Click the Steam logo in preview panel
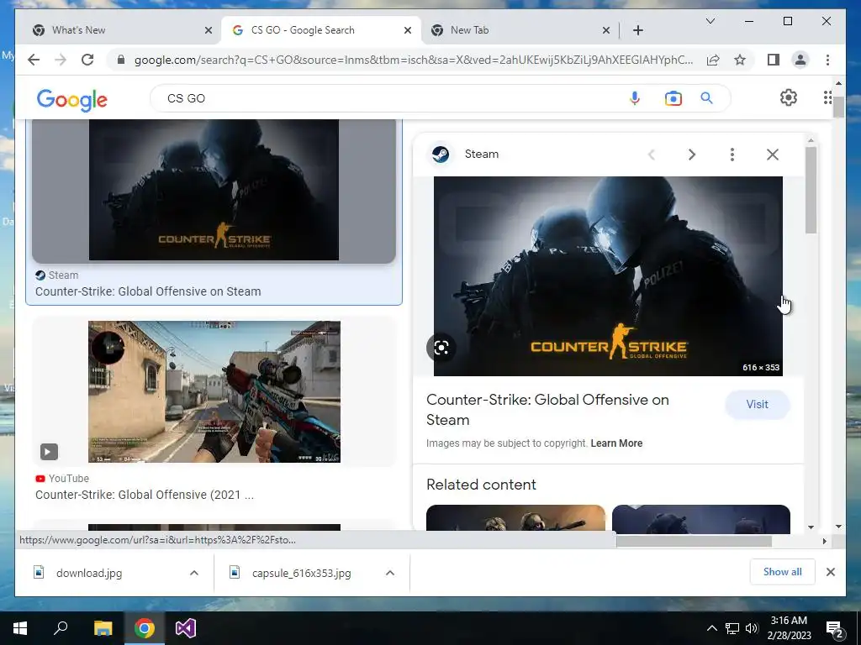This screenshot has height=645, width=861. pos(441,155)
